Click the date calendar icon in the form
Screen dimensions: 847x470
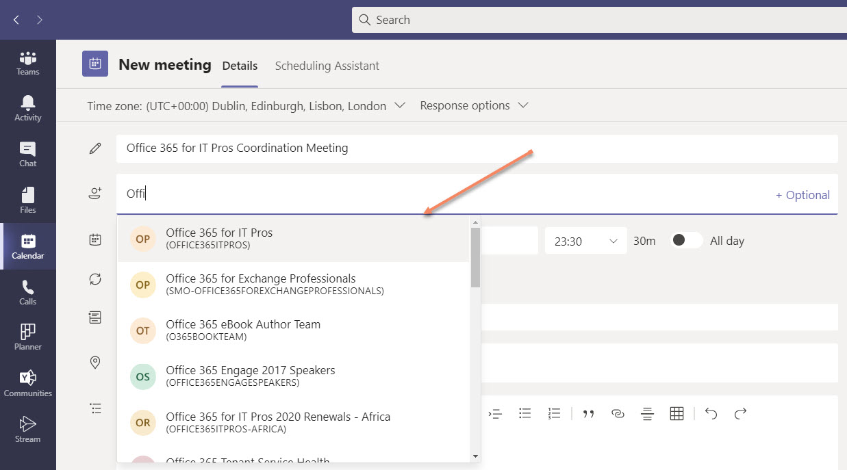tap(95, 240)
